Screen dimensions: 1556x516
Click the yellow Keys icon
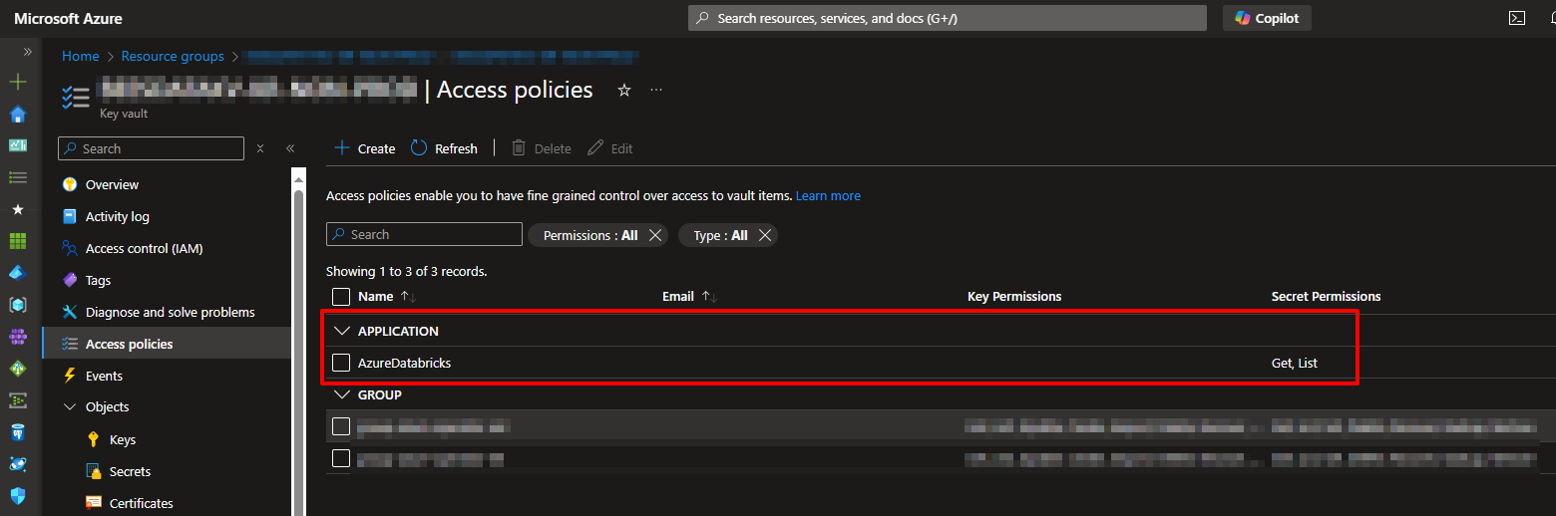pyautogui.click(x=94, y=439)
